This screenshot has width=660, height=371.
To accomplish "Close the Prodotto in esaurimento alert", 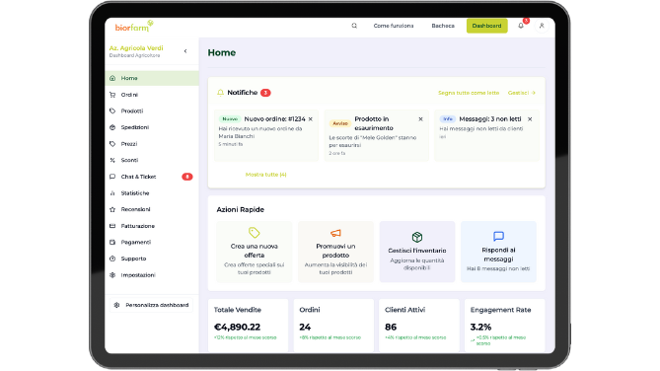I will click(x=420, y=119).
